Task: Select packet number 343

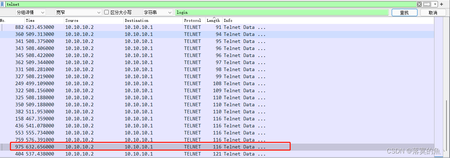Action: (x=217, y=48)
